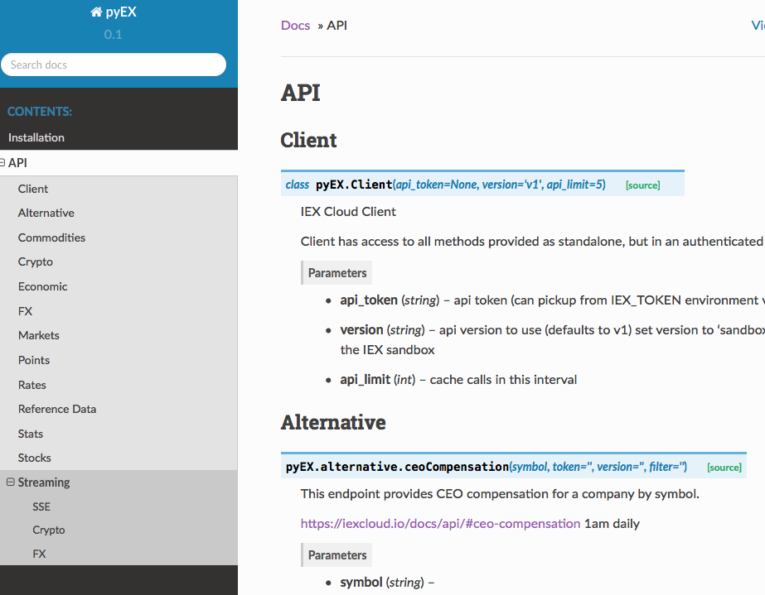Collapse the API section expander
Image resolution: width=765 pixels, height=595 pixels.
2,163
